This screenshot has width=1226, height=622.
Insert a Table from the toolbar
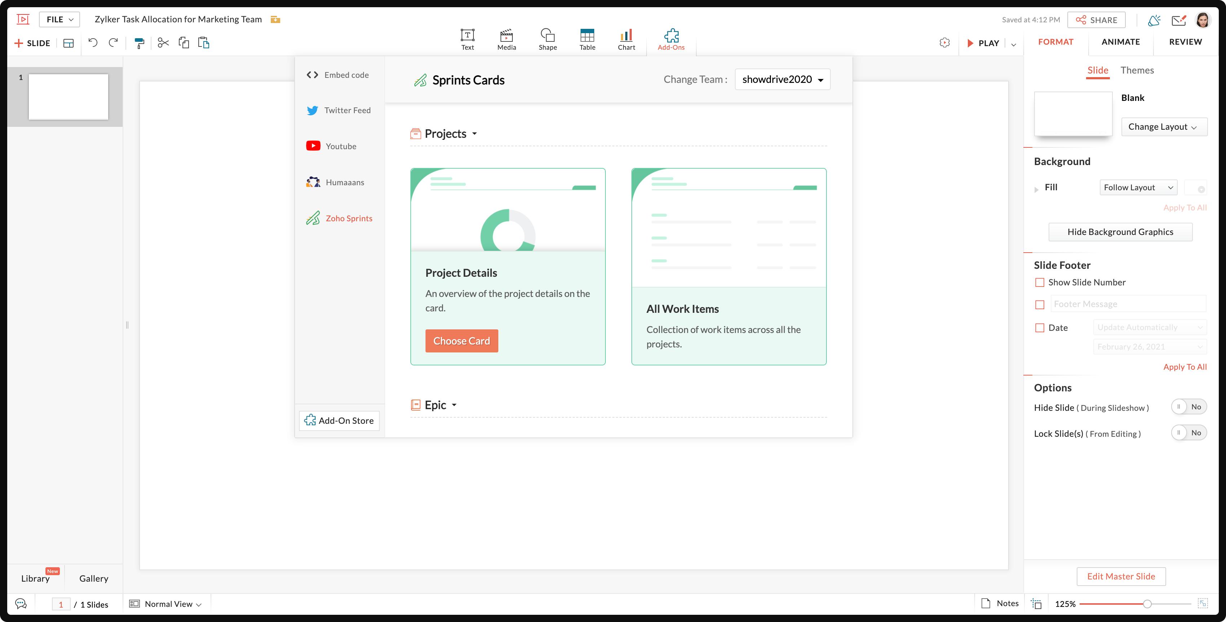[x=587, y=40]
